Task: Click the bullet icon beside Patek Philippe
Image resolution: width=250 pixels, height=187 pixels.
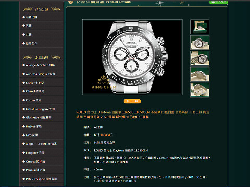Action: [x=24, y=179]
